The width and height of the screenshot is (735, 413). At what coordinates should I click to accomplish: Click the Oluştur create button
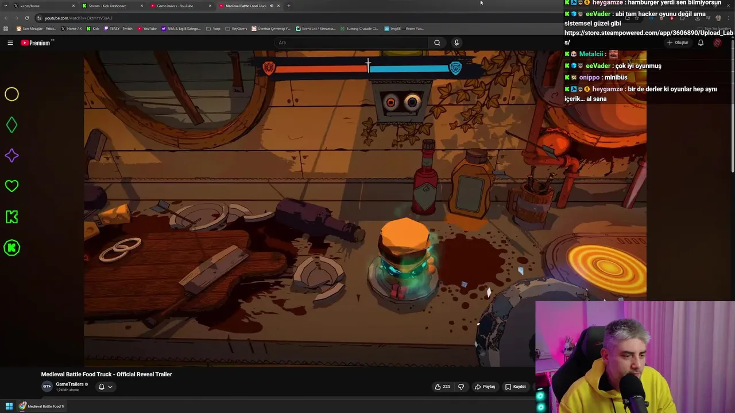pyautogui.click(x=678, y=42)
